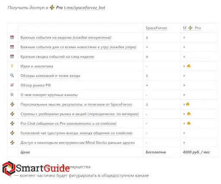221x184 pixels.
Task: Open Обзоры компаний и точек входа link
Action: pyautogui.click(x=50, y=76)
